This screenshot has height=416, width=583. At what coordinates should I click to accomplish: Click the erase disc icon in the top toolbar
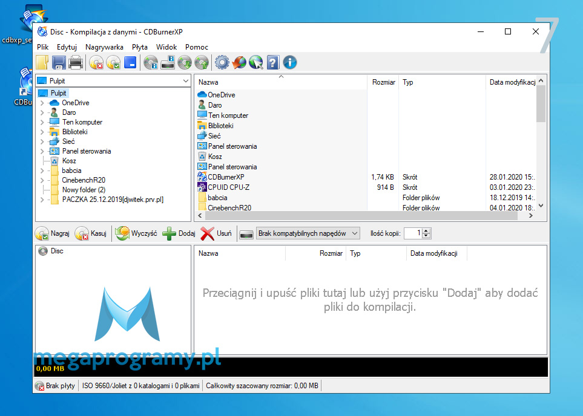point(96,62)
